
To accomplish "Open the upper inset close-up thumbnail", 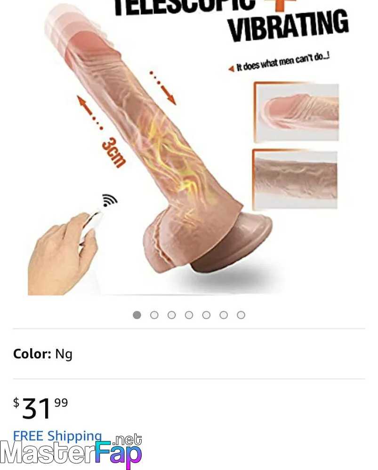I will tap(297, 112).
